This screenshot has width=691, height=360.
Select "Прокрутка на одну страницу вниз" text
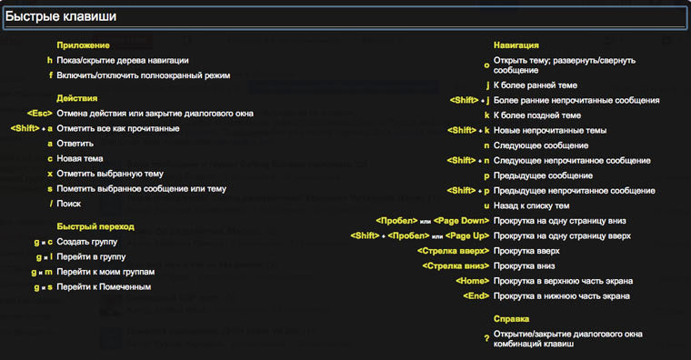[x=560, y=221]
